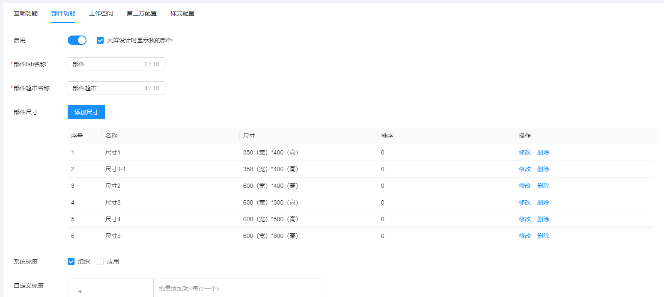The height and width of the screenshot is (297, 664).
Task: Select the 第三方配置 tab
Action: coord(141,13)
